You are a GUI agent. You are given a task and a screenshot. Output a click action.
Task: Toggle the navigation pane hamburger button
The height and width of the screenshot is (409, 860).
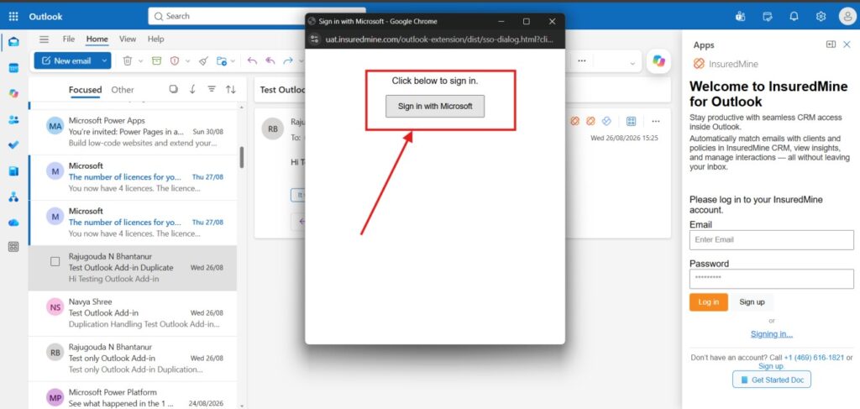pos(44,39)
